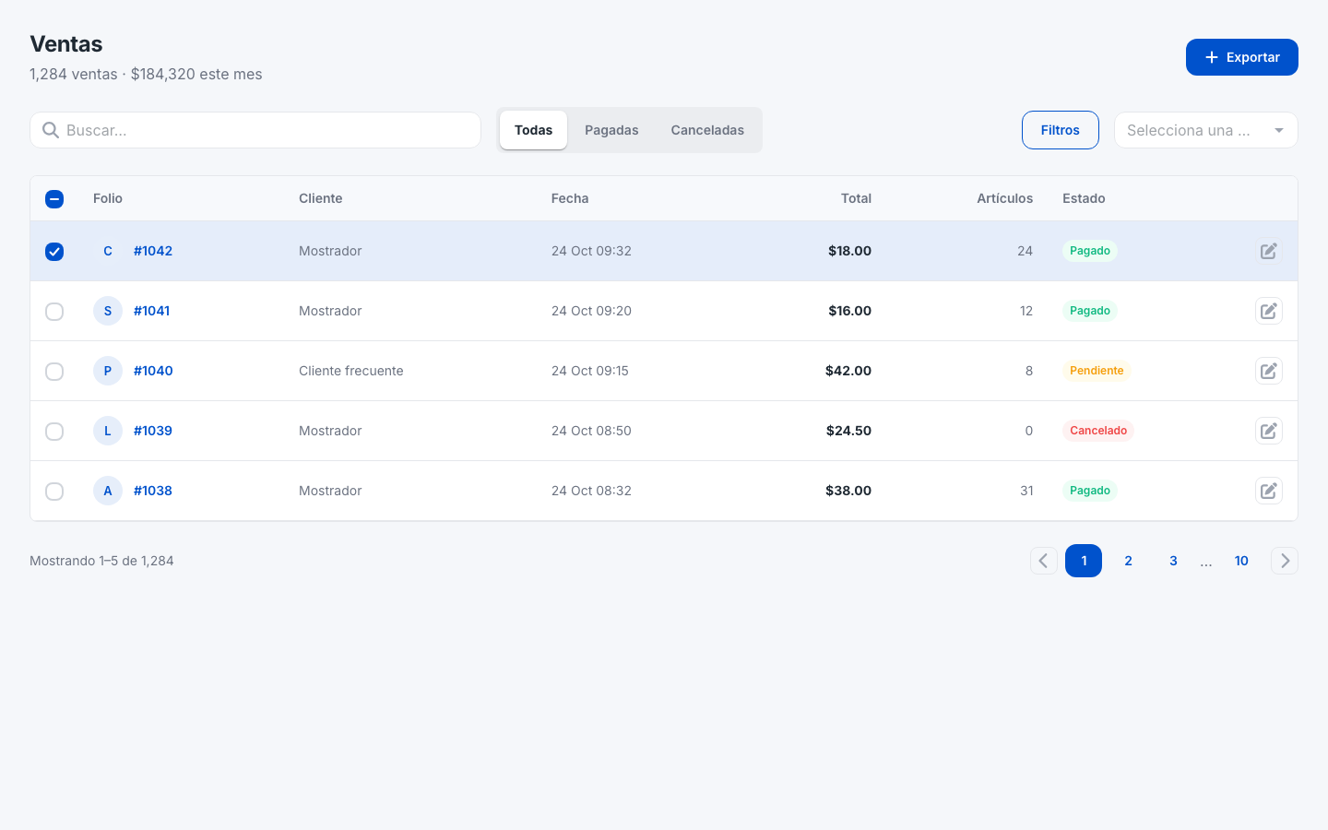The image size is (1328, 830).
Task: Sort by the Folio column header
Action: click(x=108, y=198)
